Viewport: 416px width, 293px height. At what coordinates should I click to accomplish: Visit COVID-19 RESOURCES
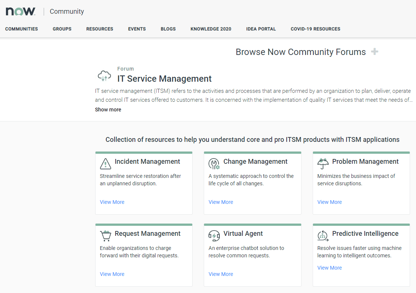(x=315, y=29)
